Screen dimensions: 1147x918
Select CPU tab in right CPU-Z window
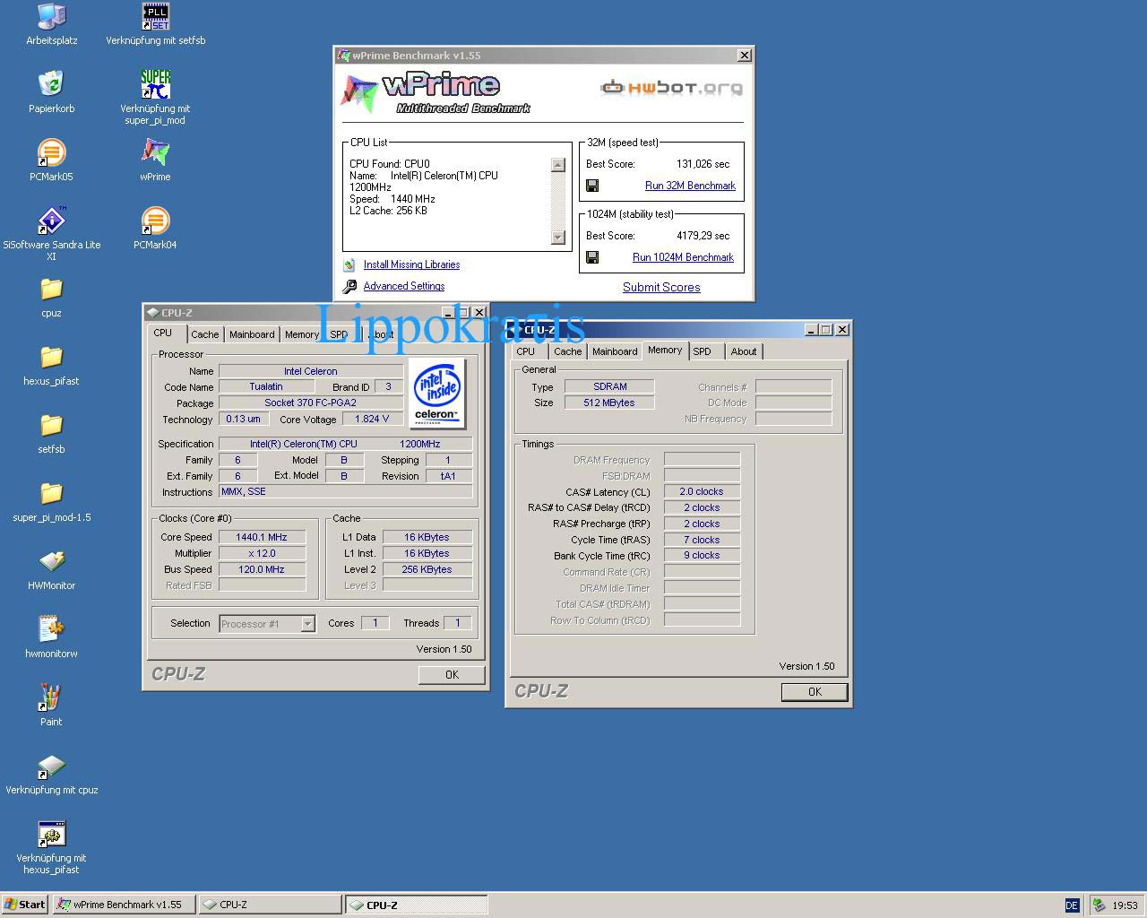(x=526, y=351)
